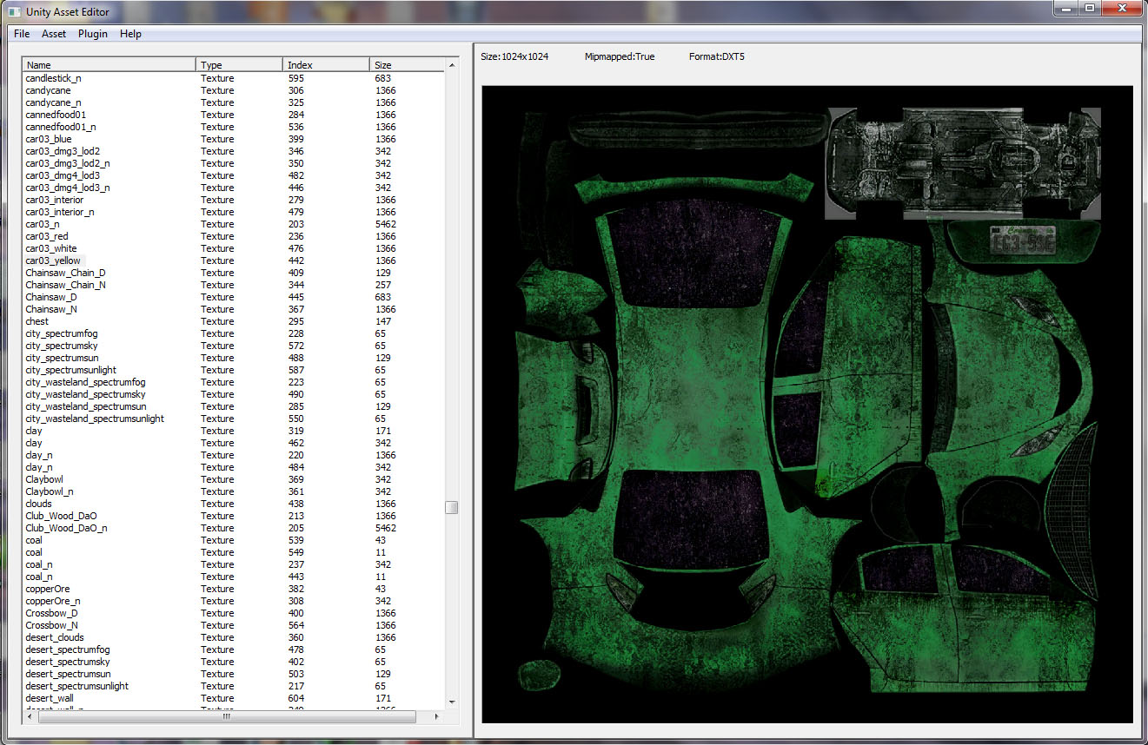Open the Asset menu
Image resolution: width=1148 pixels, height=745 pixels.
tap(54, 34)
